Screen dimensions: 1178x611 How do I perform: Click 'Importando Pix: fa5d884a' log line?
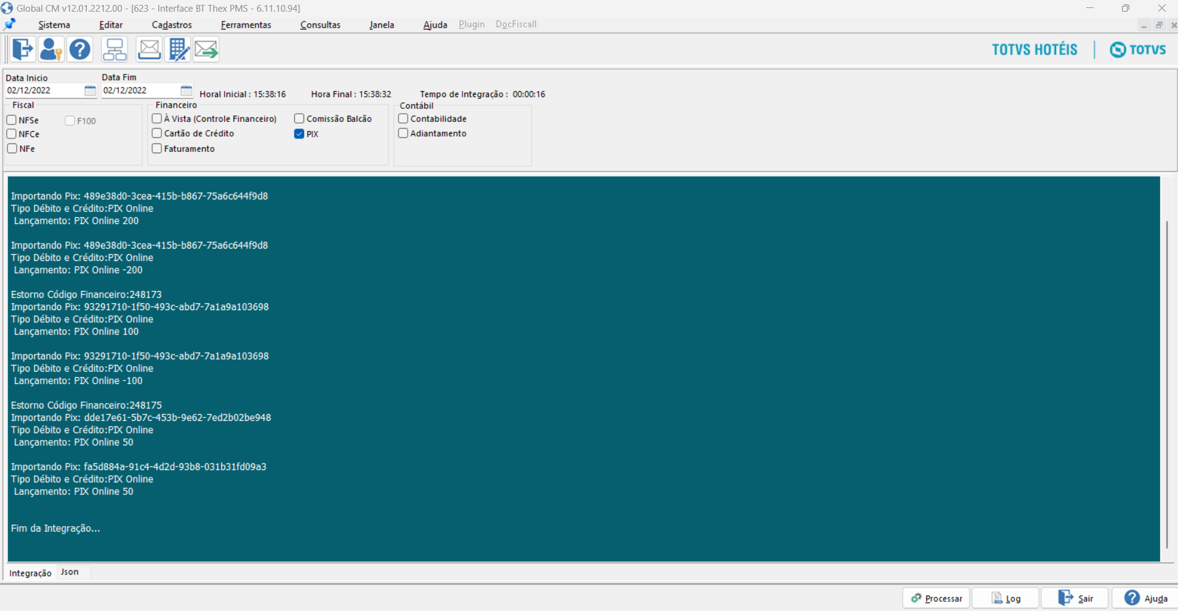pos(139,467)
